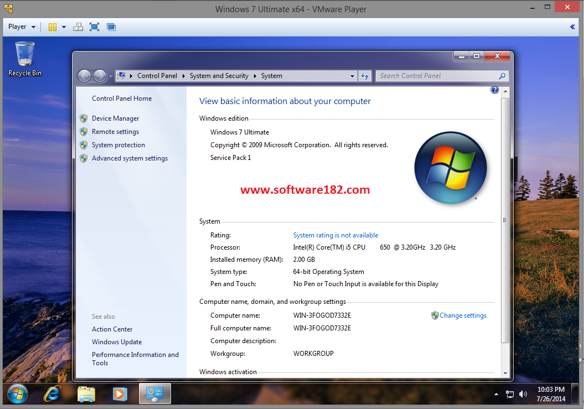Click Control Panel breadcrumb
This screenshot has width=584, height=409.
click(157, 76)
